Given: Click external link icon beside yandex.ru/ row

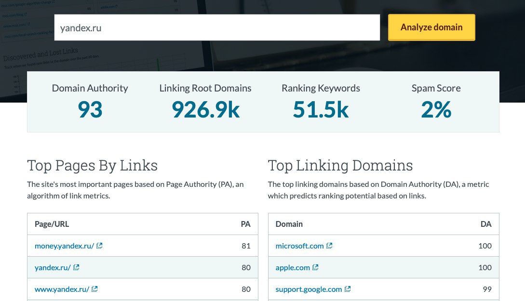Looking at the screenshot, I should tap(76, 267).
